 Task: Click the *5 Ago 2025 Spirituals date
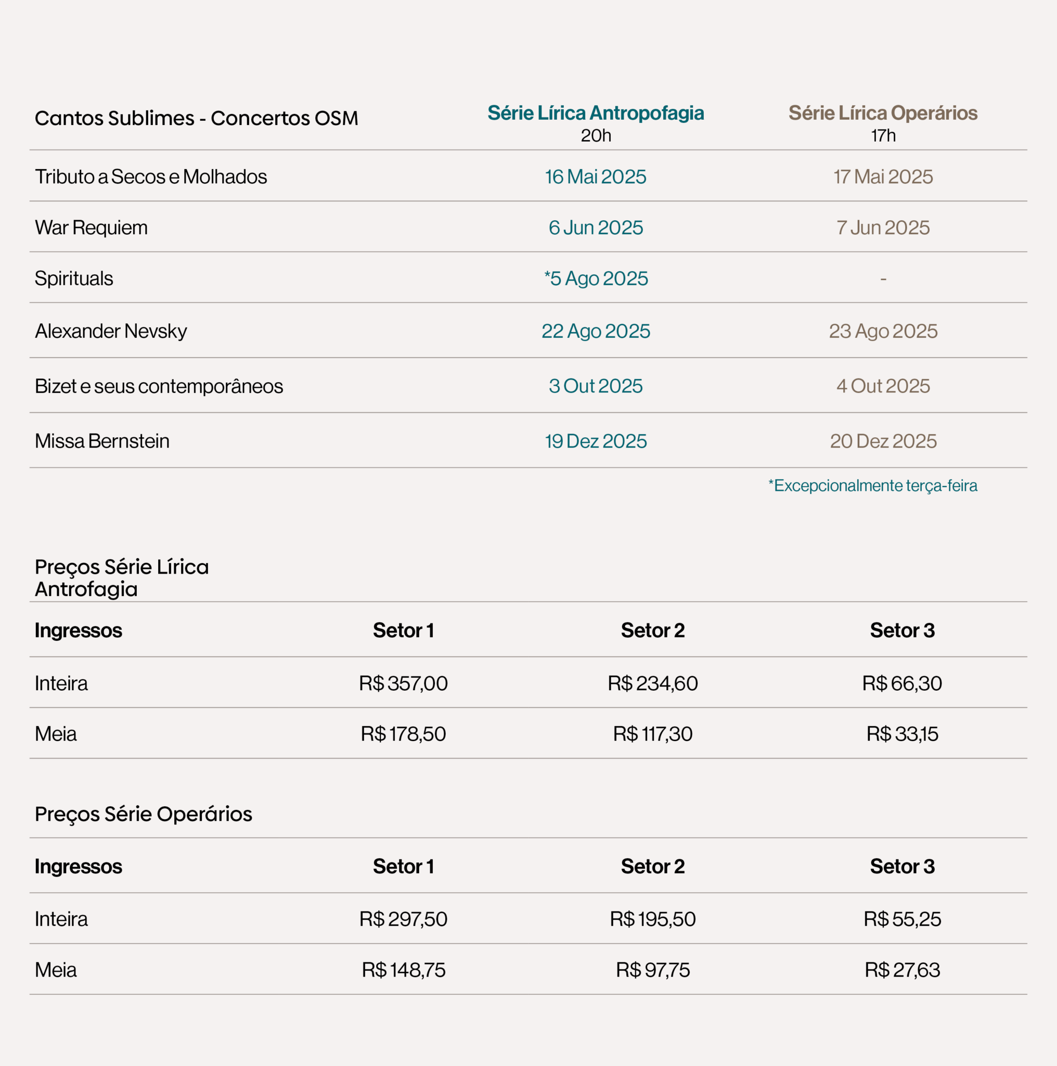(x=596, y=278)
